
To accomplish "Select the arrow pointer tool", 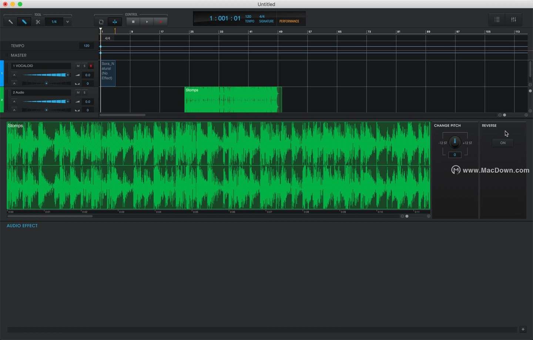I will [x=10, y=22].
